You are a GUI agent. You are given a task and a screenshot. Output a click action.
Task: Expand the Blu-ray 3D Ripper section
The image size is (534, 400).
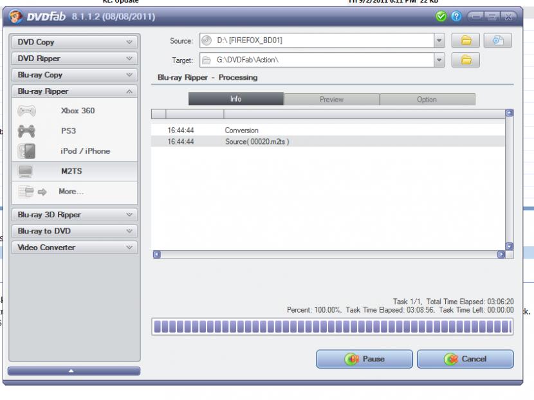(75, 215)
